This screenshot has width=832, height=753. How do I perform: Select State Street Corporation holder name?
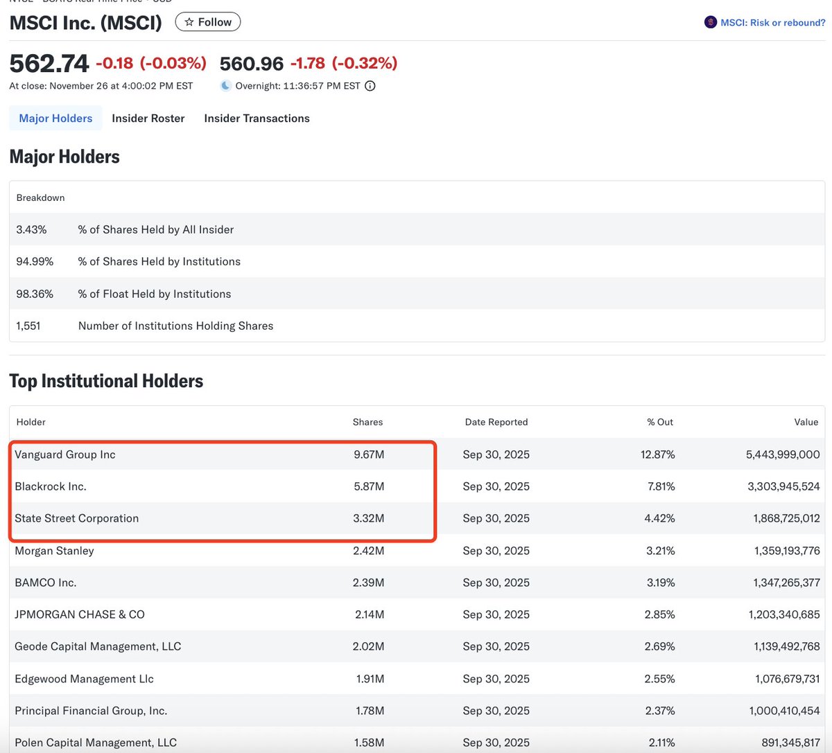pos(77,518)
